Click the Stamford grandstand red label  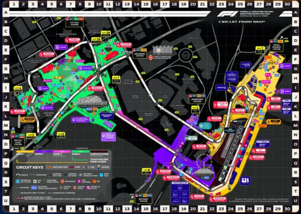tap(124, 45)
